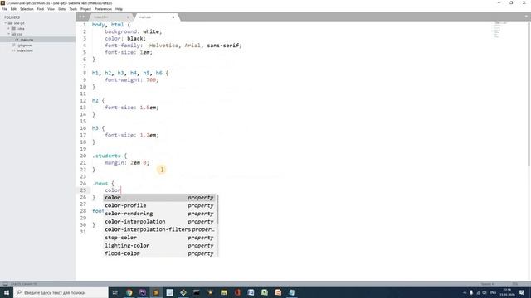This screenshot has height=298, width=531.
Task: Click the Windows taskbar search box
Action: (x=61, y=292)
